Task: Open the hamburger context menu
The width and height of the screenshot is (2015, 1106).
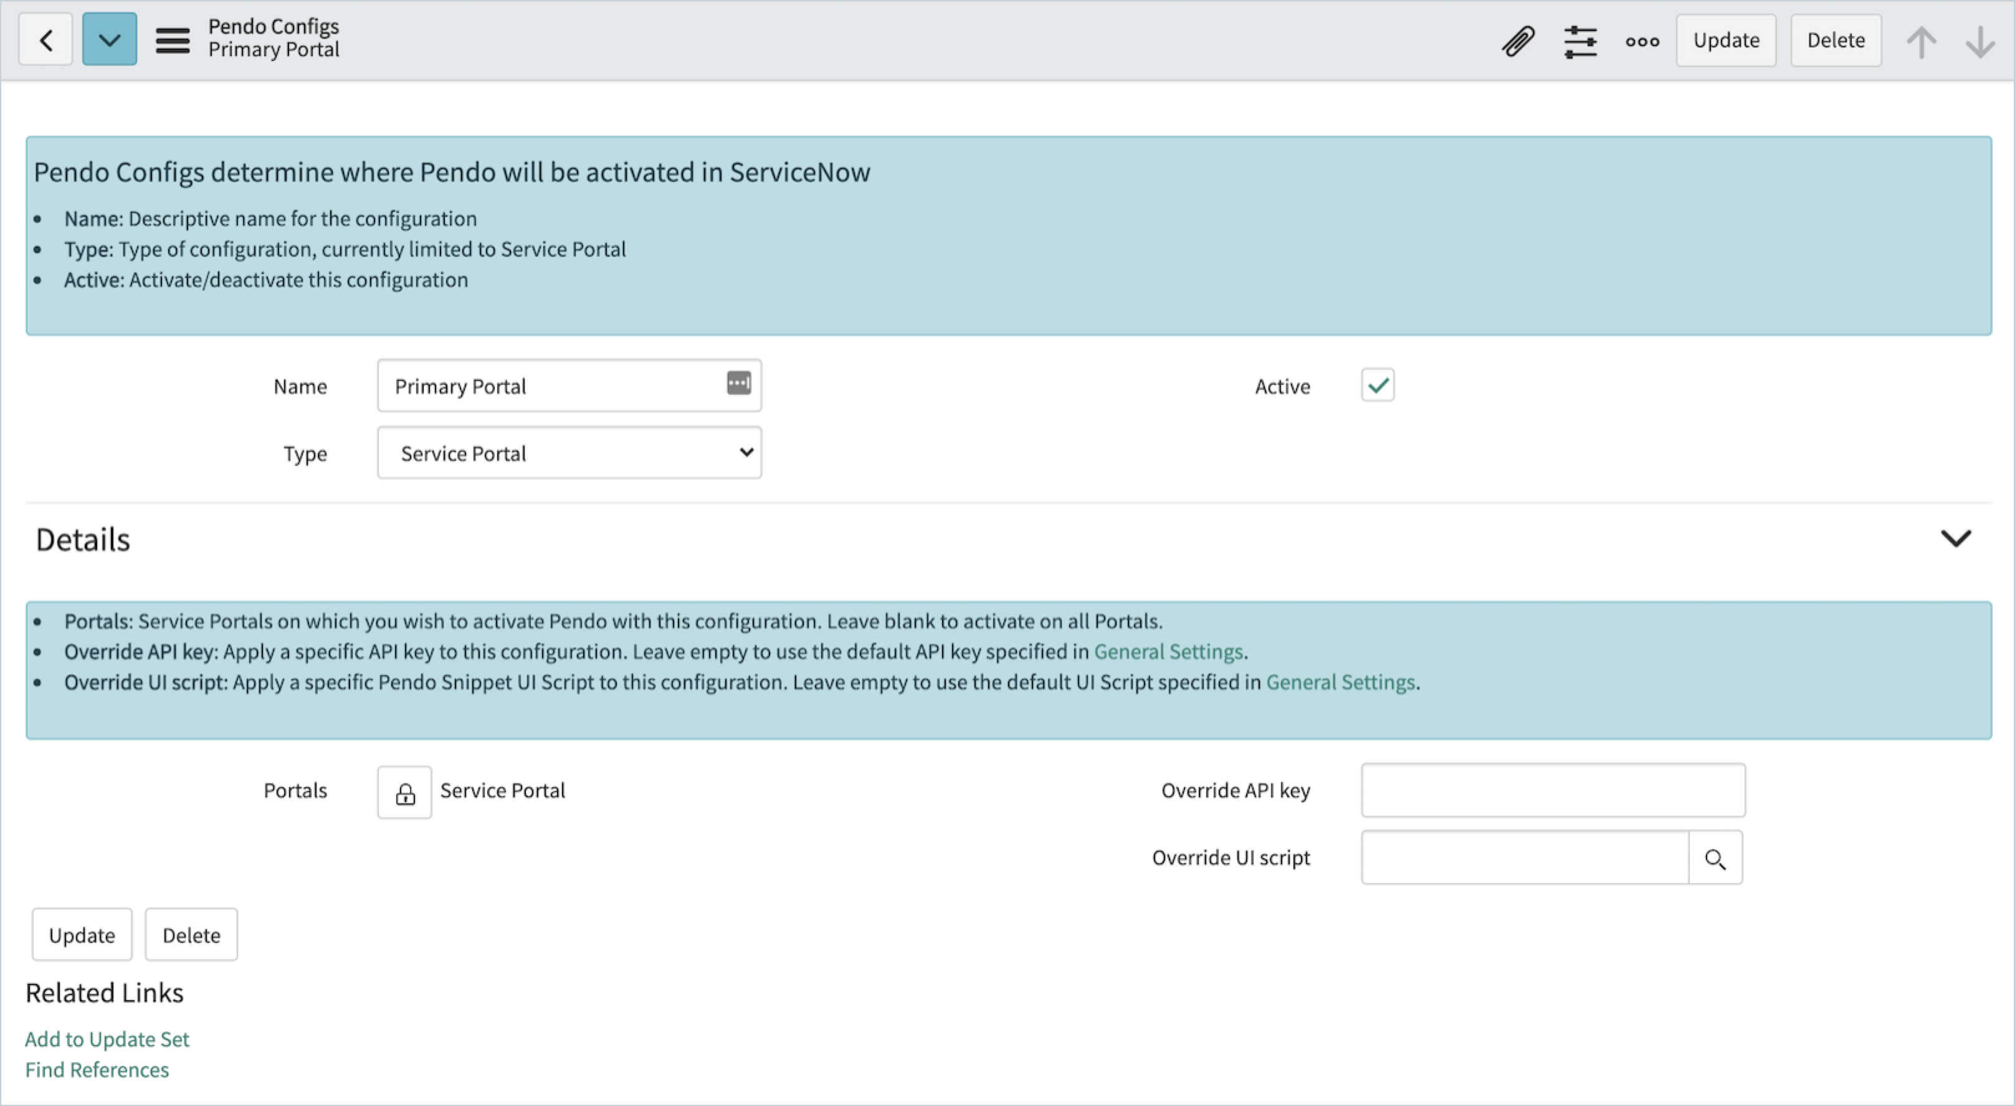Action: click(x=173, y=40)
